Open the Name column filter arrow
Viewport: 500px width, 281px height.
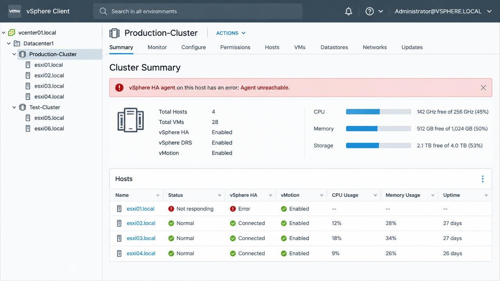158,195
